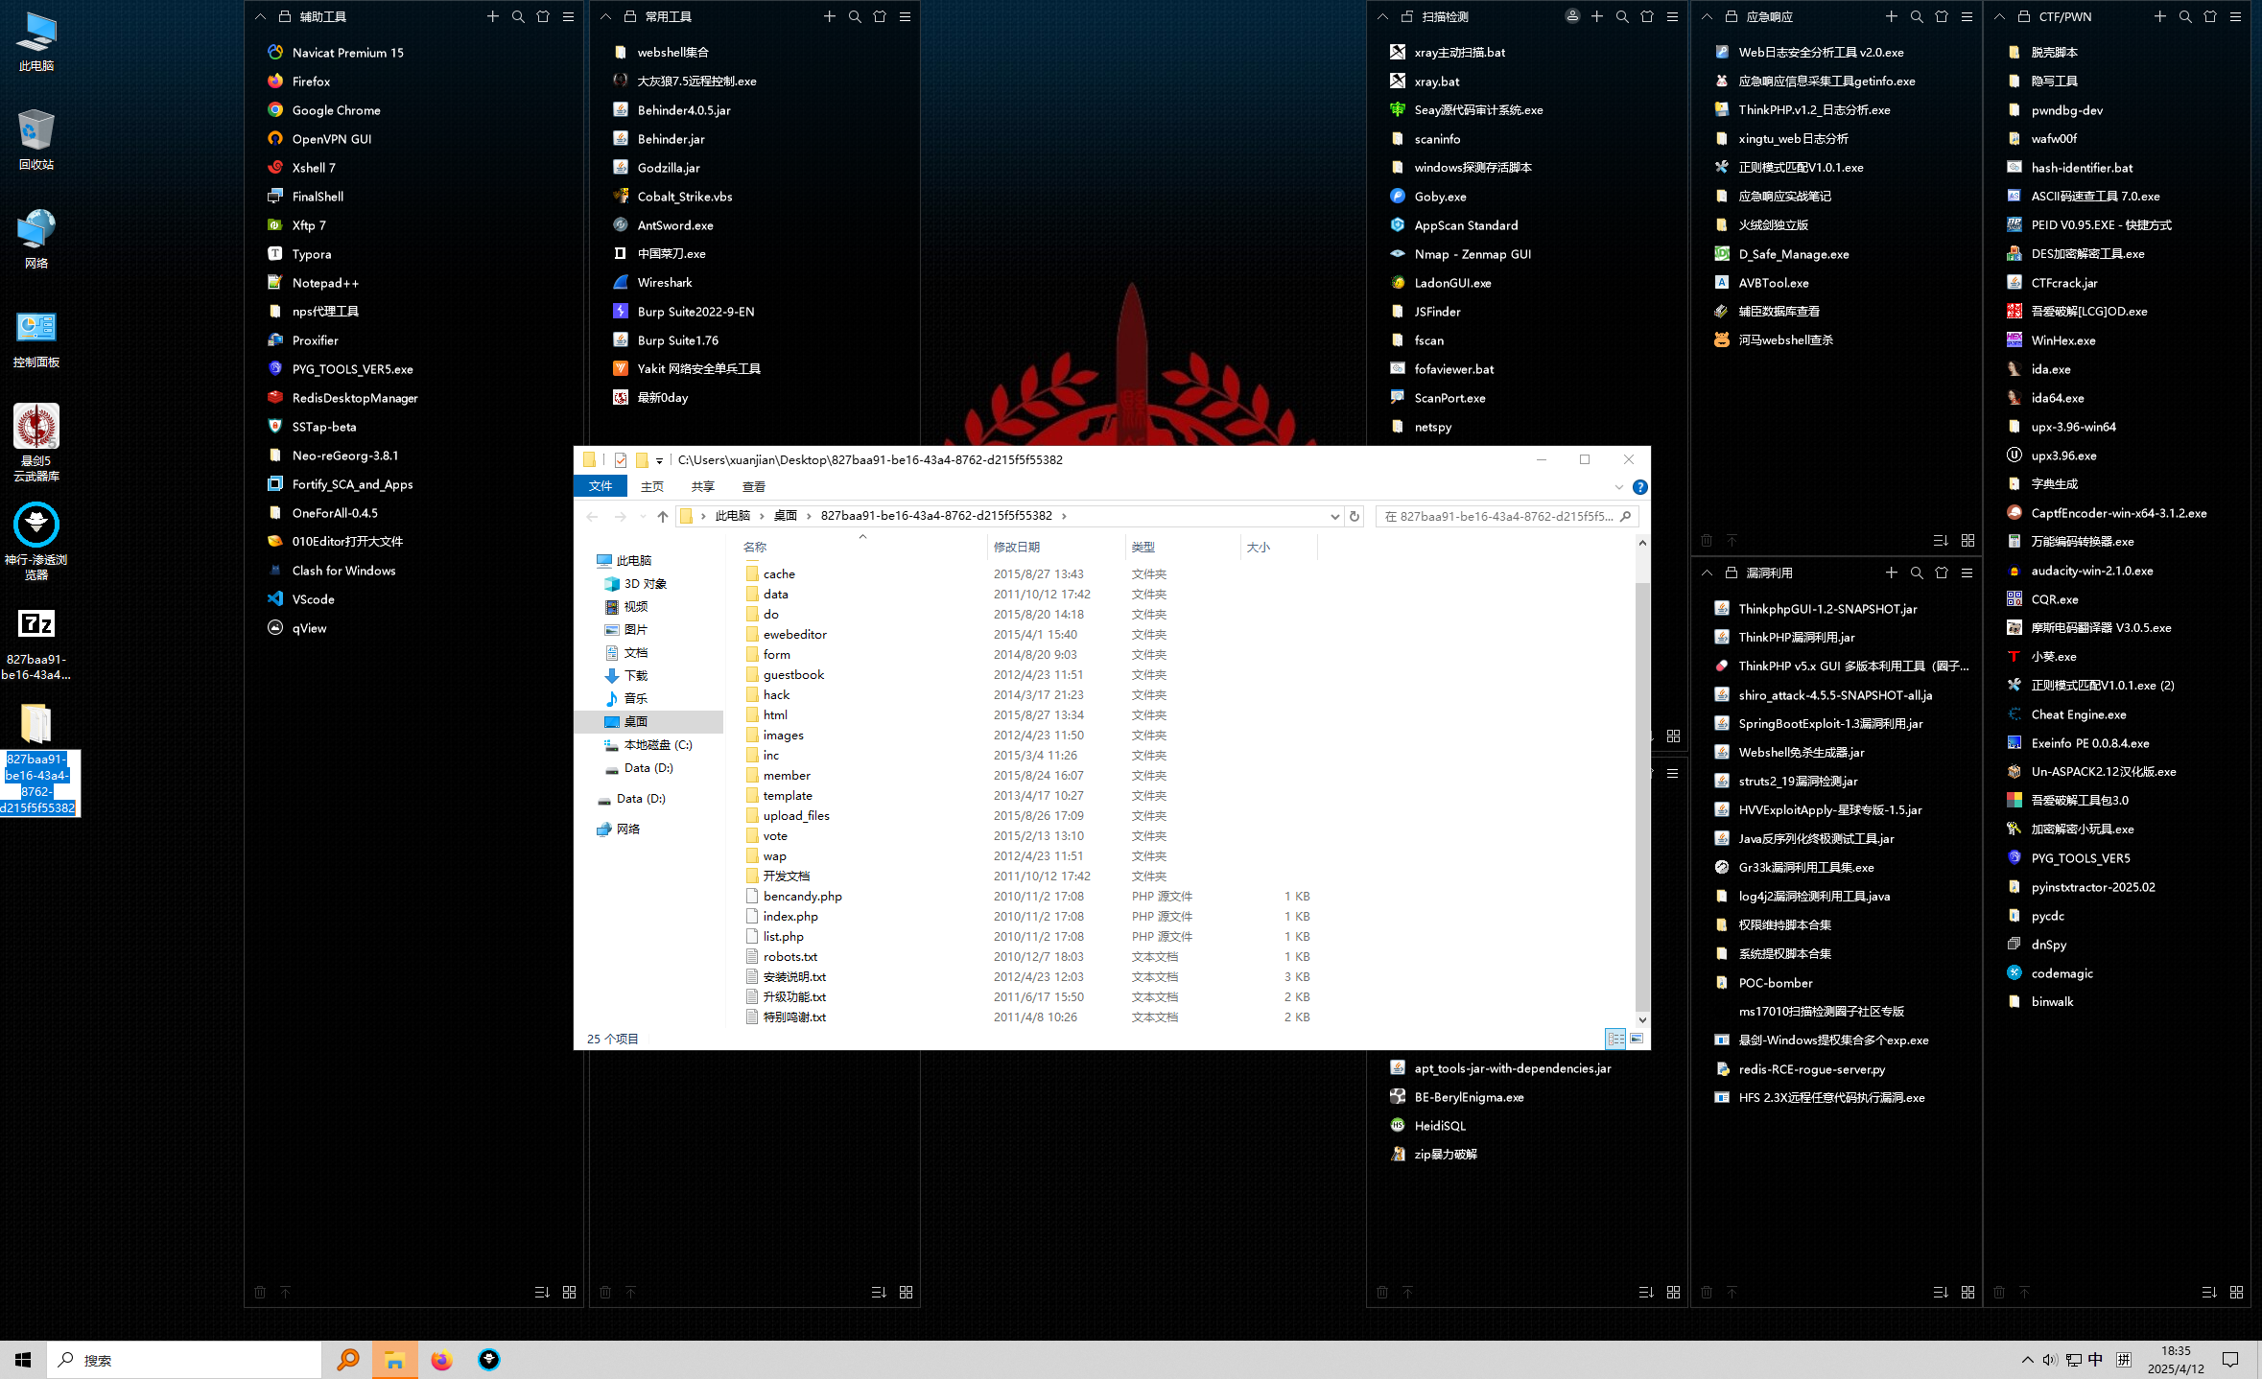Collapse the 漏洞利用 panel
The image size is (2262, 1379).
1707,573
